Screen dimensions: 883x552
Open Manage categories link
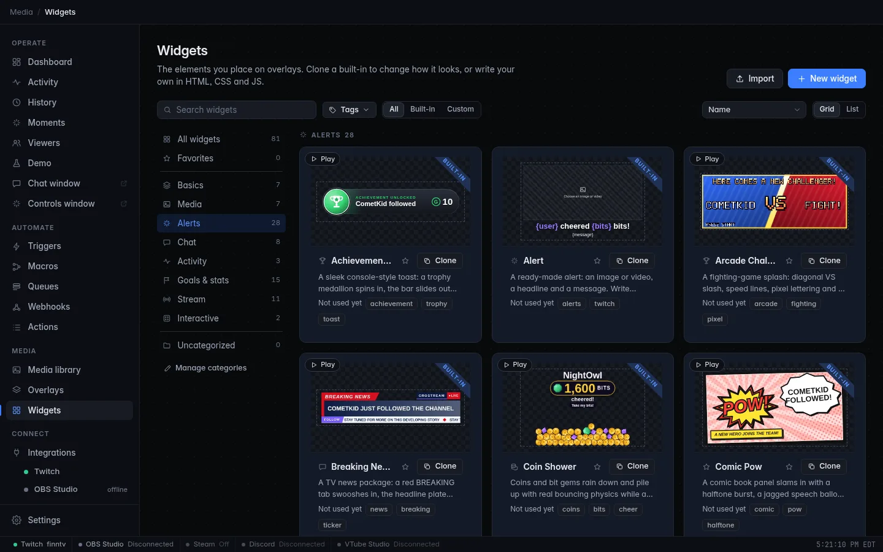(x=205, y=368)
